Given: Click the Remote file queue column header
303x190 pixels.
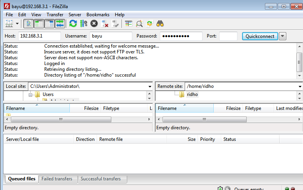Looking at the screenshot, I should (x=132, y=139).
